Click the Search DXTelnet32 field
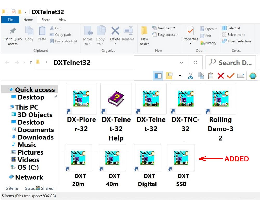The image size is (260, 200). point(230,63)
